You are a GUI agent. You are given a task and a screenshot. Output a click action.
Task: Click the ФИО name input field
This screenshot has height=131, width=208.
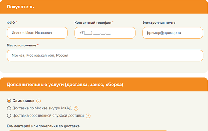(37, 33)
